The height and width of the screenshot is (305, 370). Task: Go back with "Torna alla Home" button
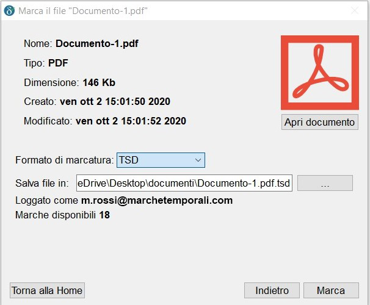pyautogui.click(x=47, y=290)
